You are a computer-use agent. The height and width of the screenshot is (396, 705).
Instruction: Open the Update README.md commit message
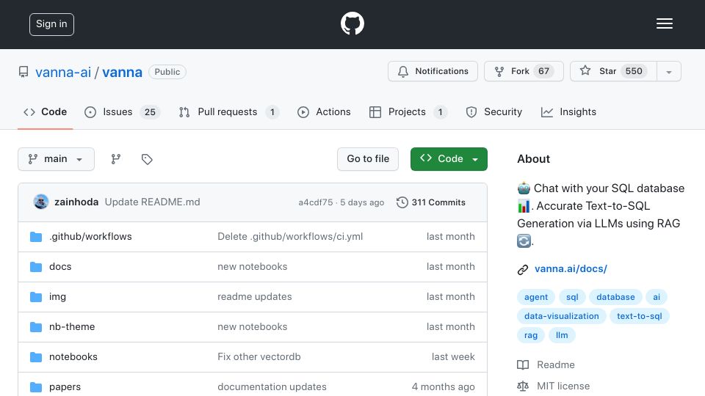click(153, 202)
